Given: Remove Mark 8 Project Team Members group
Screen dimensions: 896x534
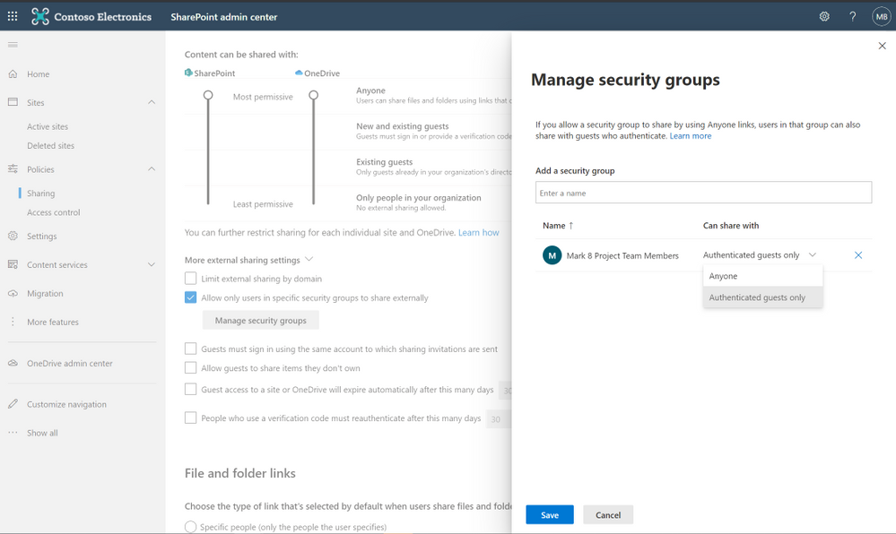Looking at the screenshot, I should pyautogui.click(x=857, y=255).
